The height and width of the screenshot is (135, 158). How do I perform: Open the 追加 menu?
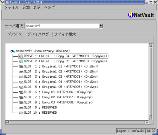pyautogui.click(x=26, y=7)
